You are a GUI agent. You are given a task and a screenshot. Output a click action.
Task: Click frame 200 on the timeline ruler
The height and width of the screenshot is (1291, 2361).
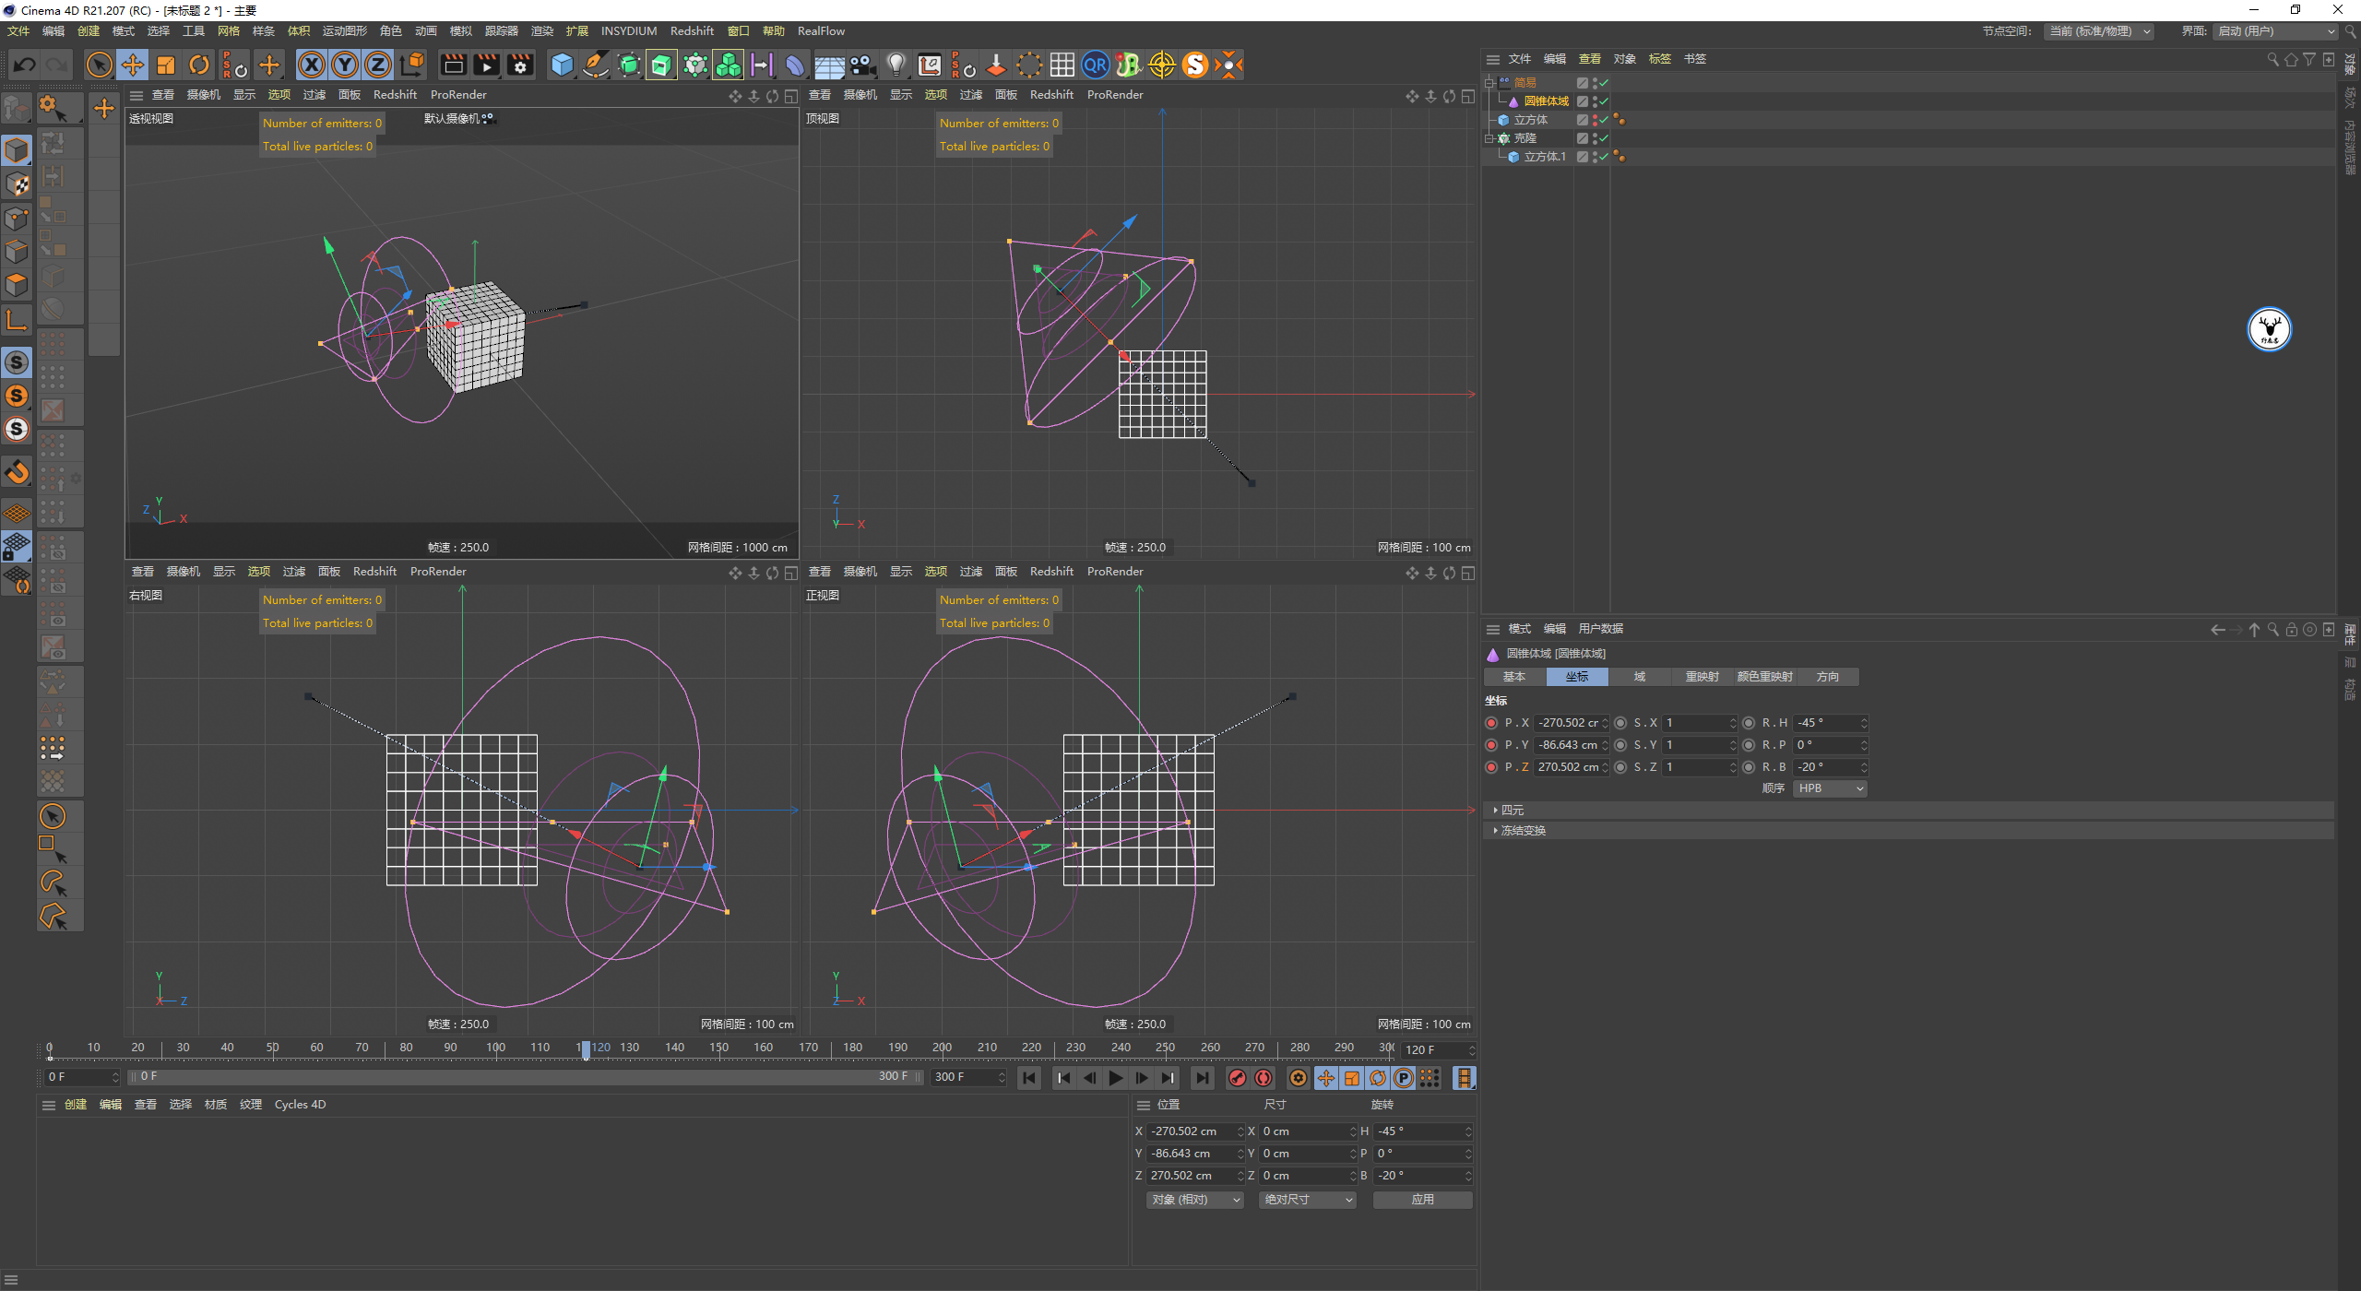click(x=942, y=1048)
